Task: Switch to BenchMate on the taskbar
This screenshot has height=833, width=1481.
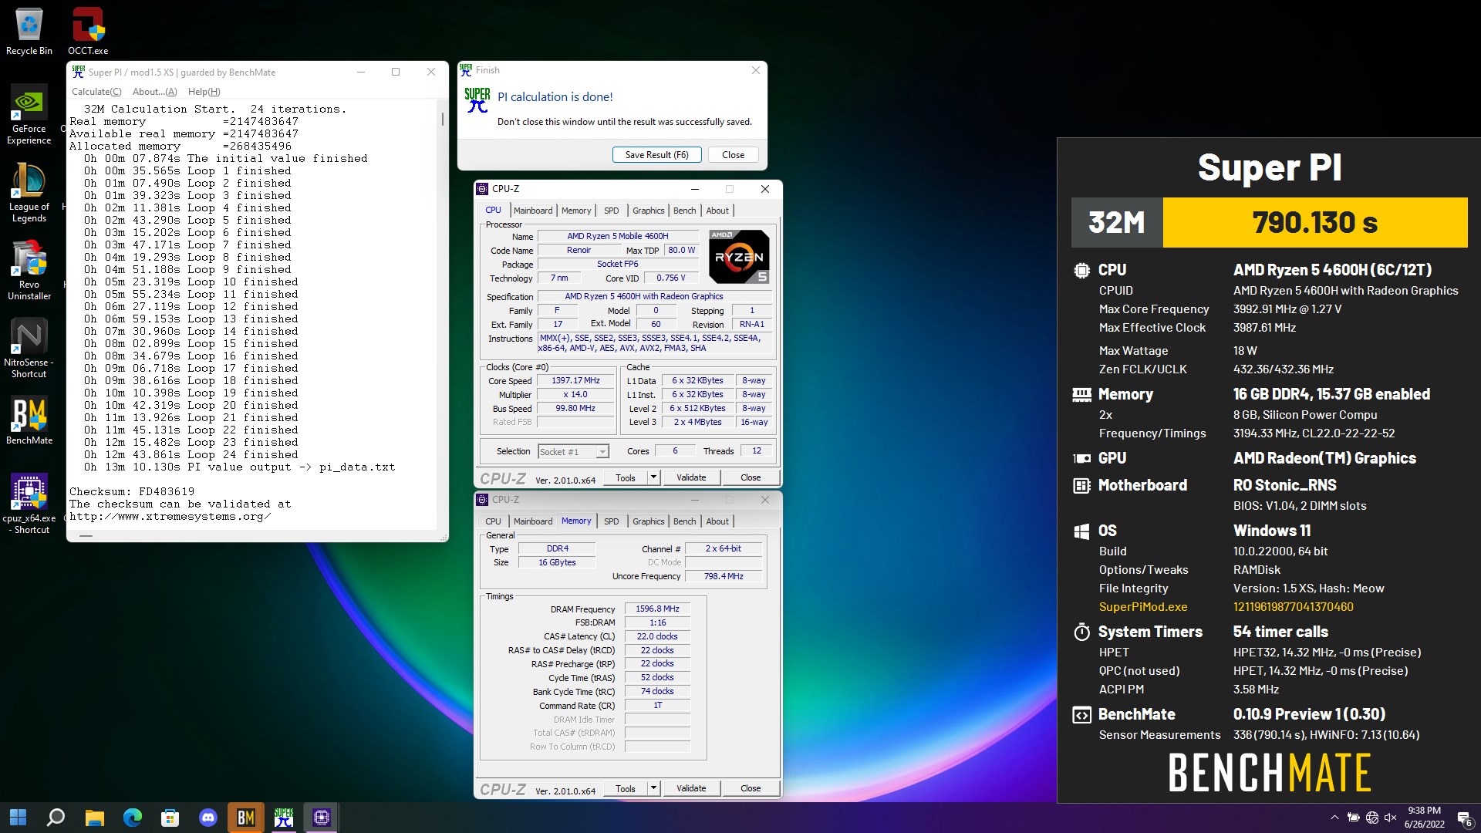Action: 246,817
